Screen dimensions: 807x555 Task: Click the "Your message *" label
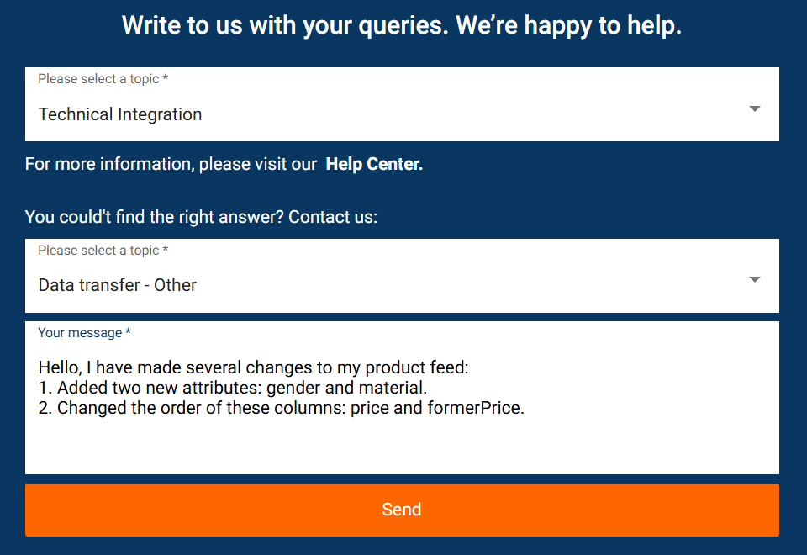(x=83, y=332)
